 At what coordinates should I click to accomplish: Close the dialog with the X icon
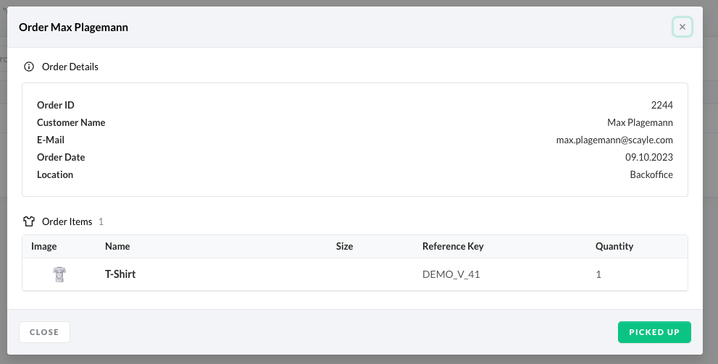682,27
